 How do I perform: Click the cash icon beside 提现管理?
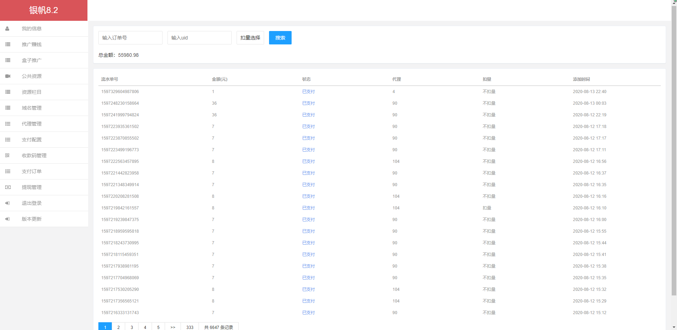click(x=8, y=187)
